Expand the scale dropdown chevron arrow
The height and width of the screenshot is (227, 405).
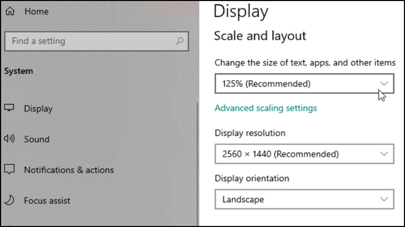[x=384, y=83]
